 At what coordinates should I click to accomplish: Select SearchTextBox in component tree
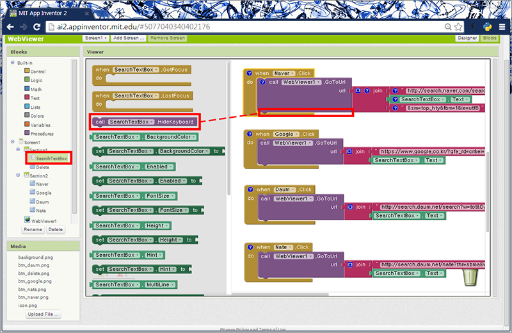click(x=49, y=158)
